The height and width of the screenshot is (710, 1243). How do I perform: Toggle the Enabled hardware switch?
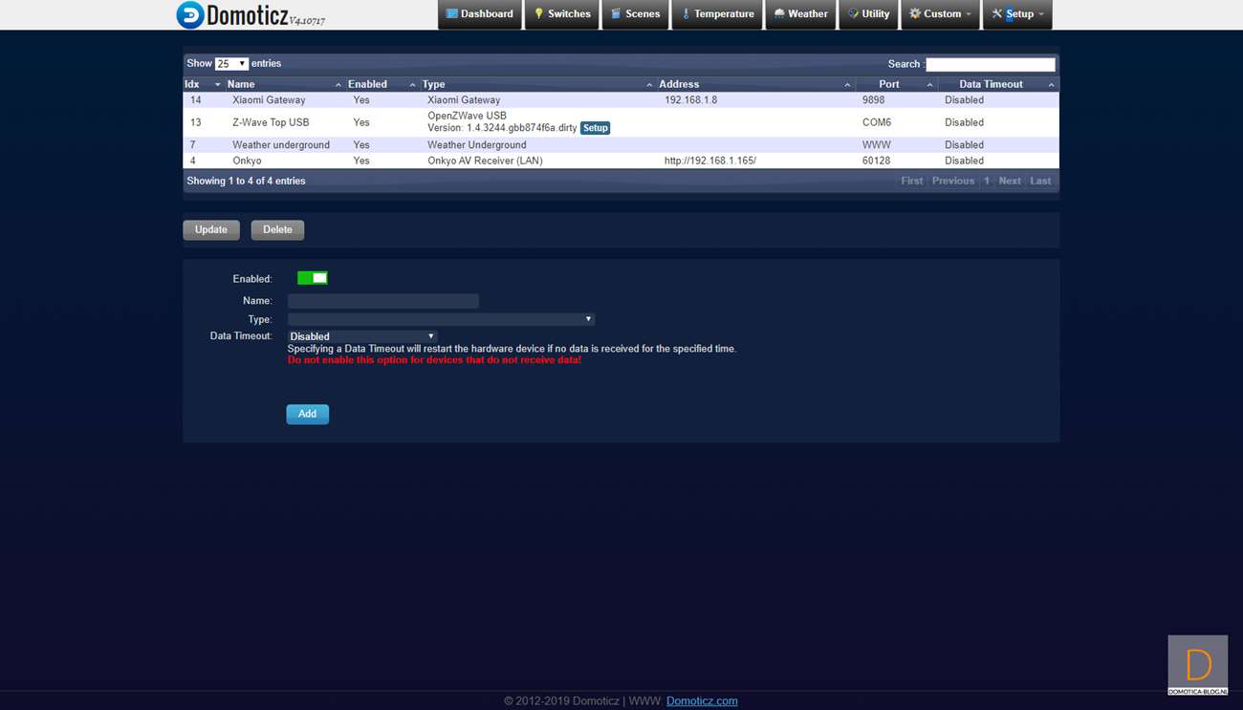(313, 278)
